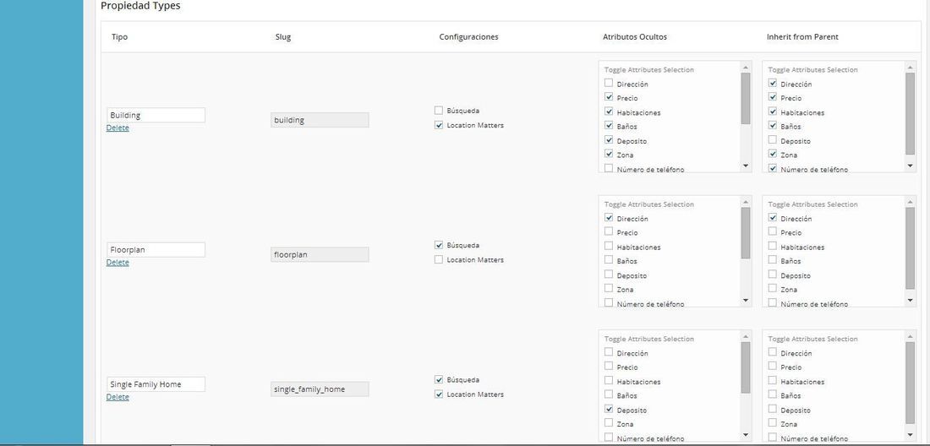This screenshot has height=446, width=930.
Task: Uncheck Deposito in Single Family Home hidden attributes
Action: [609, 410]
